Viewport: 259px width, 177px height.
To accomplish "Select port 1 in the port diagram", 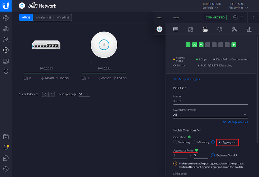I will (x=188, y=45).
